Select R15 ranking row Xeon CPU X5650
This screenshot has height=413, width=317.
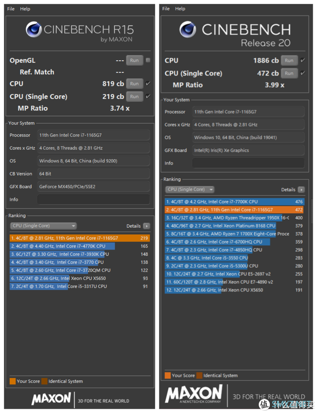click(80, 278)
